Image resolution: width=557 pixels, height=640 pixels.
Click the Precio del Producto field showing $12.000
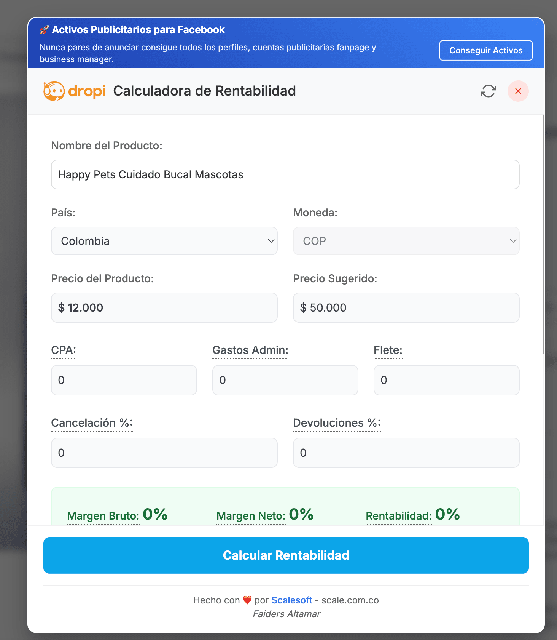pyautogui.click(x=164, y=307)
